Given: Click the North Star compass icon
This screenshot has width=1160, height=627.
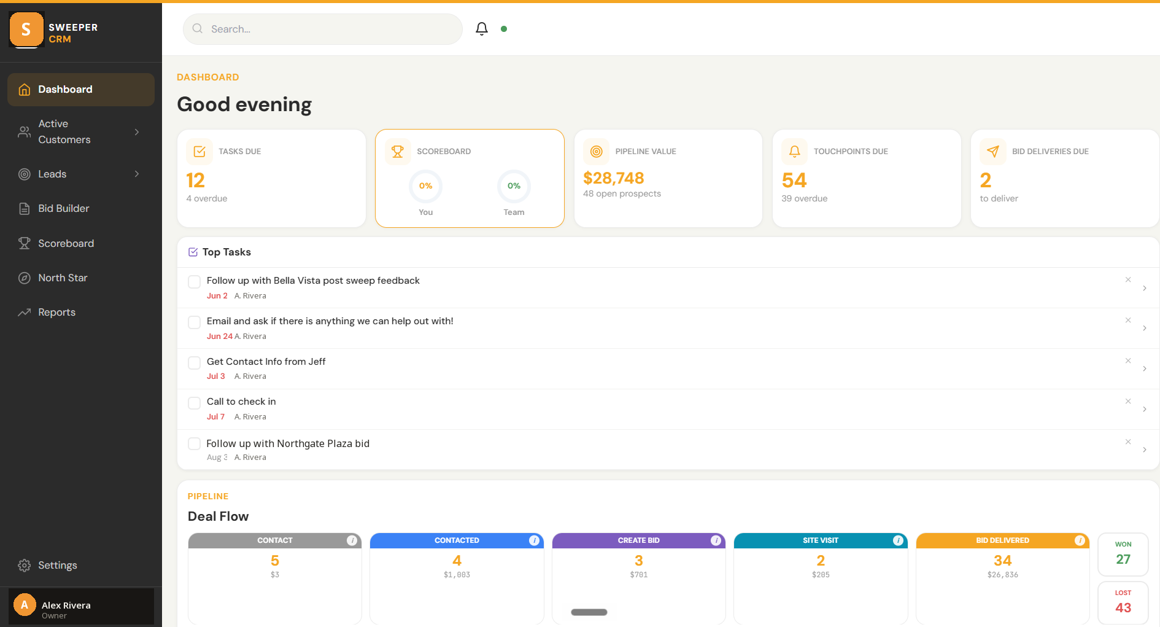Looking at the screenshot, I should [x=25, y=278].
